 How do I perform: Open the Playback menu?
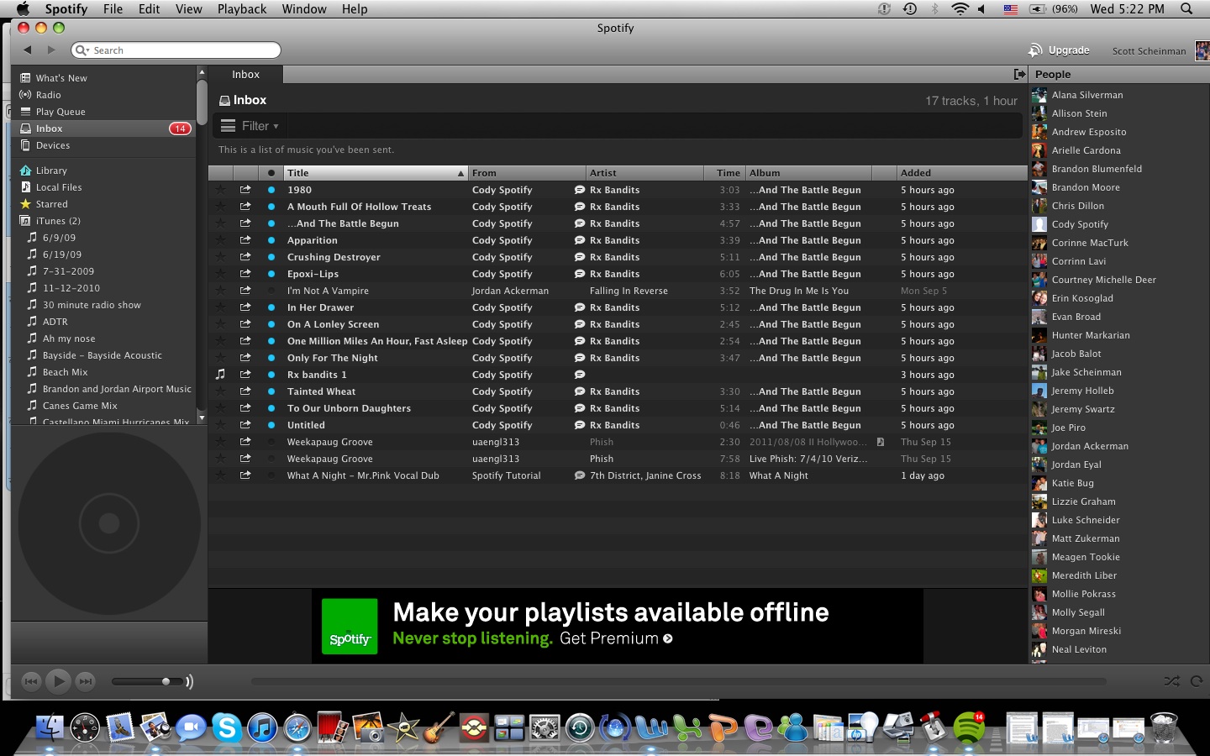(x=242, y=9)
